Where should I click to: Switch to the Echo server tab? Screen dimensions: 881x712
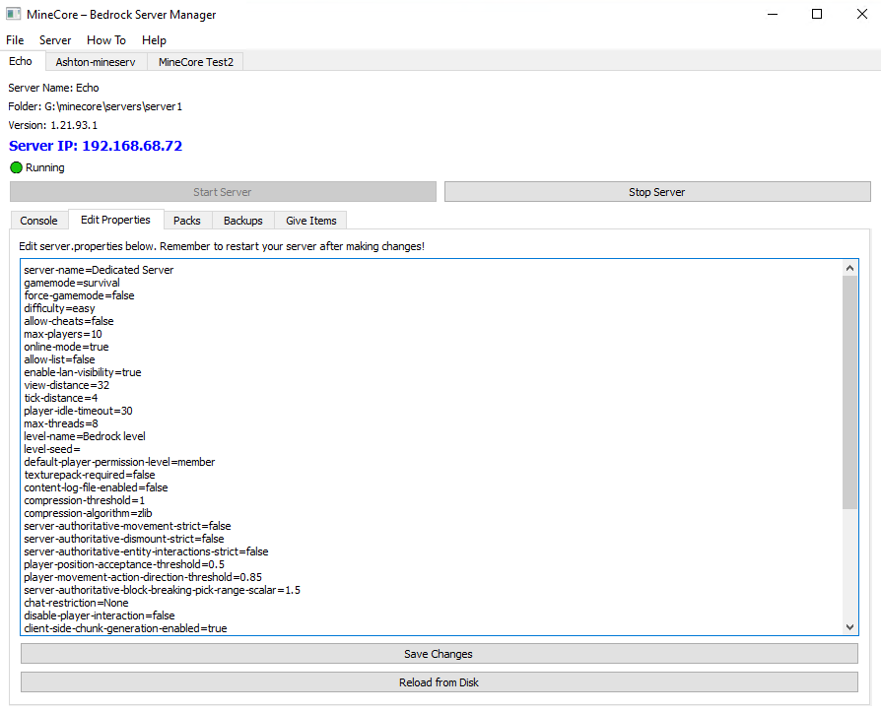(21, 61)
